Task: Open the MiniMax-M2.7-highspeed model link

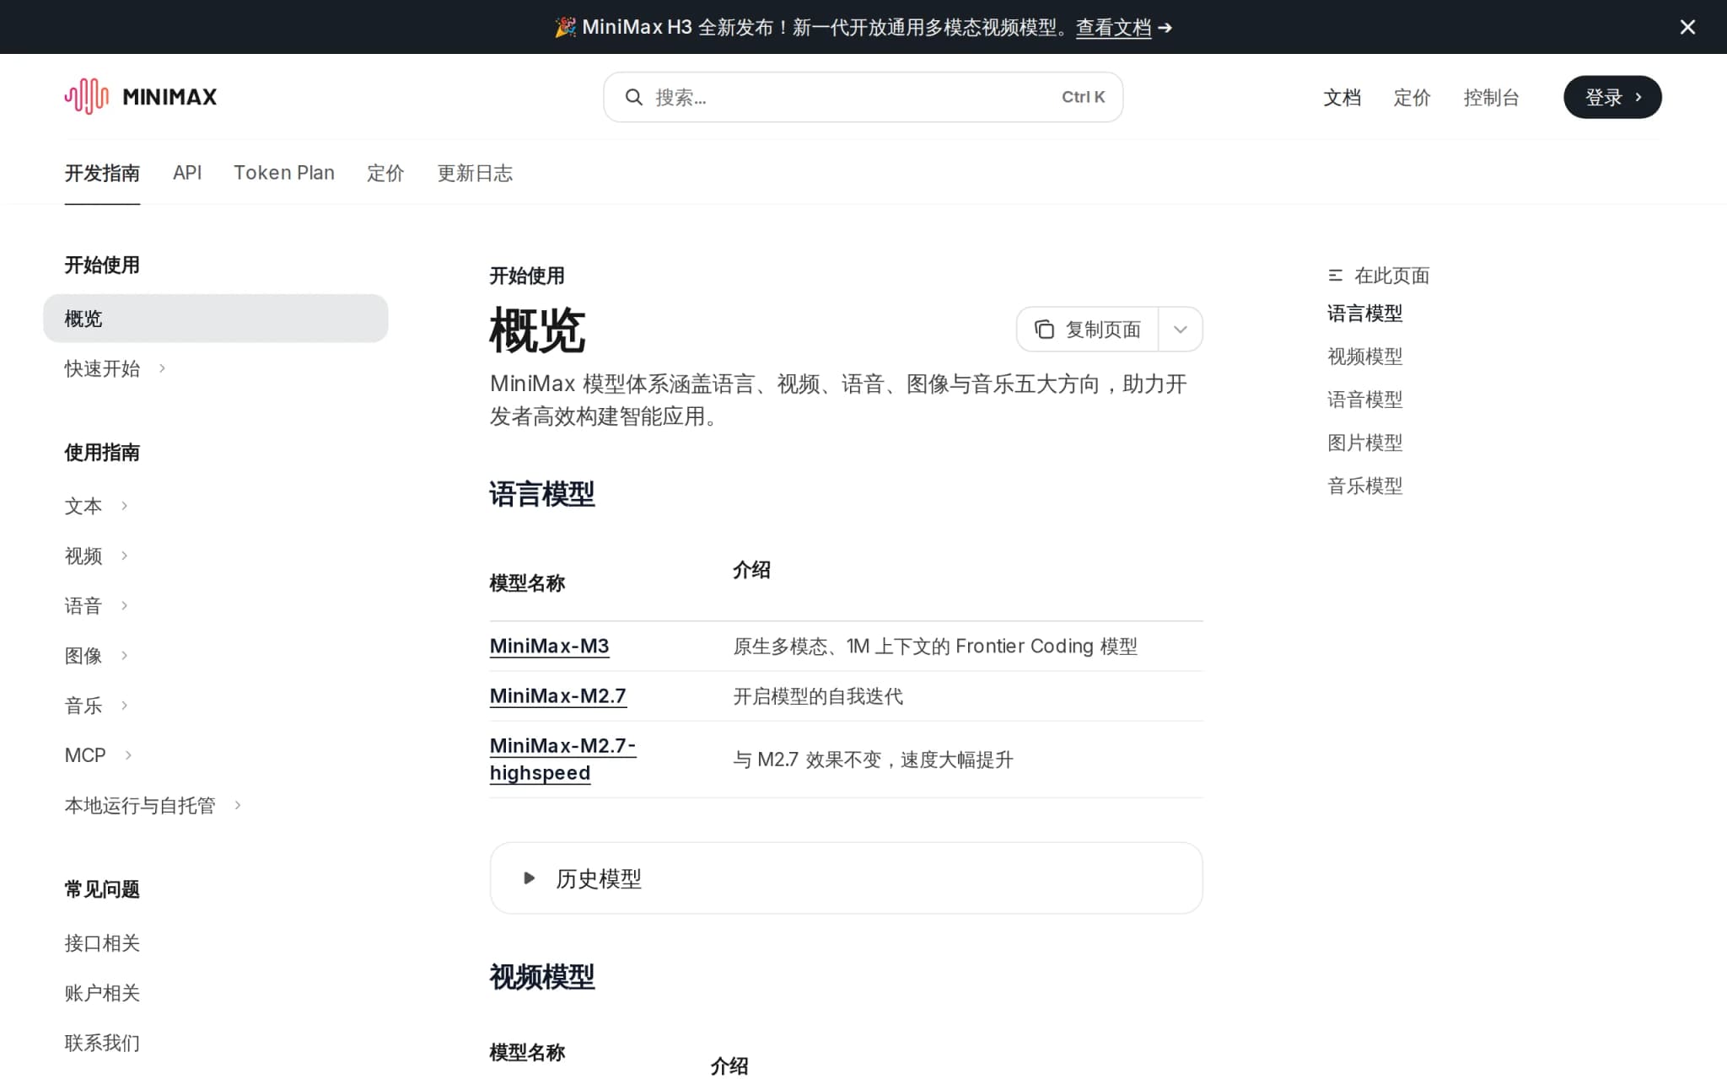Action: (562, 759)
